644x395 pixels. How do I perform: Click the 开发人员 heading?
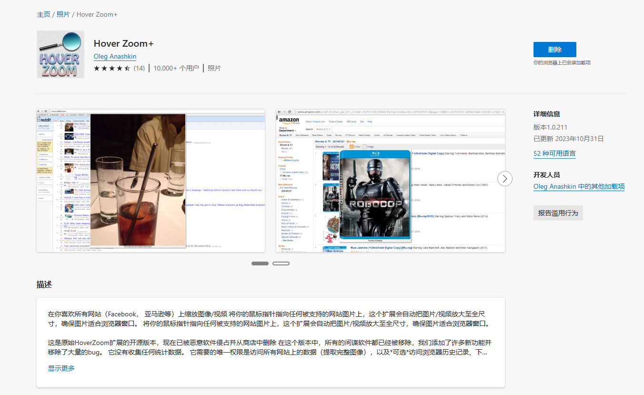point(547,175)
